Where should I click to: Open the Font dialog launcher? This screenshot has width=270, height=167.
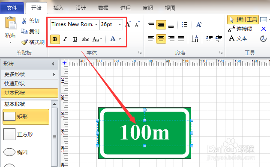[140, 53]
